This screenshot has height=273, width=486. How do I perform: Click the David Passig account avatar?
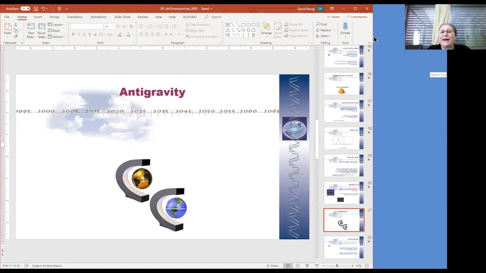coord(320,8)
